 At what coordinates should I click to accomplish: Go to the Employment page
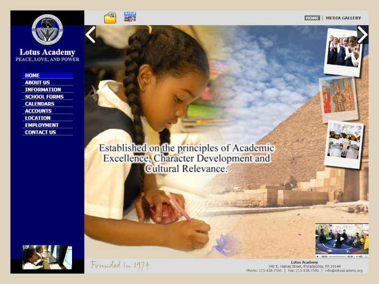click(x=42, y=125)
